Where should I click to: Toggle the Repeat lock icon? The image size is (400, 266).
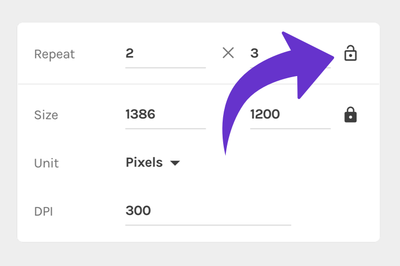(350, 53)
